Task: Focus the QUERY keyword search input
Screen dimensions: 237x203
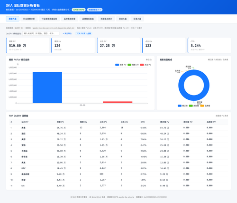Action: 41,33
